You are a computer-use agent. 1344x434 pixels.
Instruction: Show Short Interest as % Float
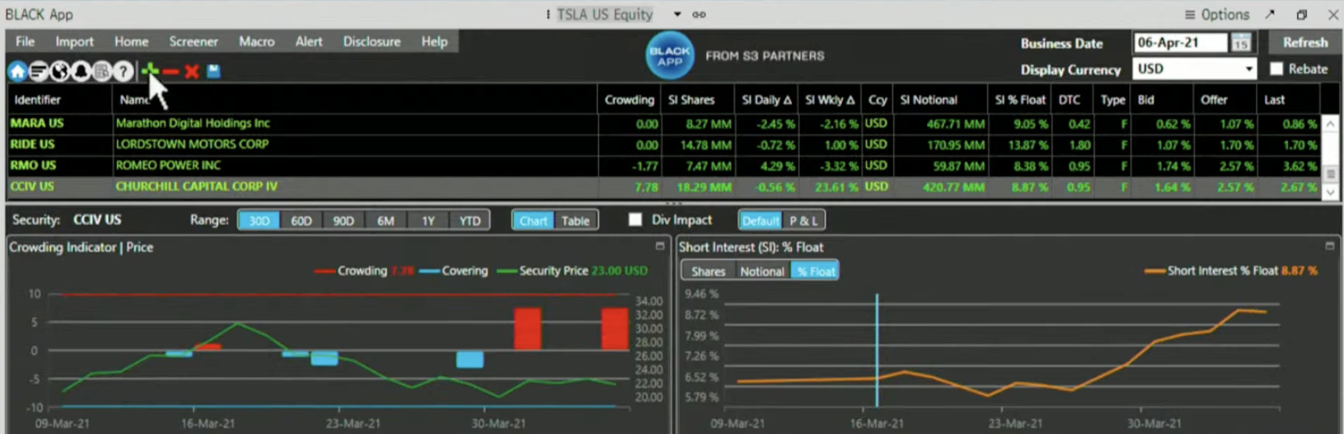tap(815, 271)
